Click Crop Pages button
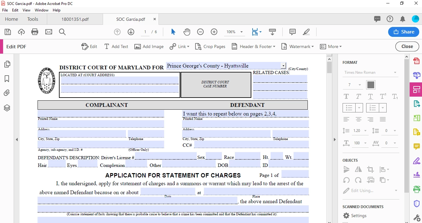This screenshot has height=223, width=422. point(210,46)
